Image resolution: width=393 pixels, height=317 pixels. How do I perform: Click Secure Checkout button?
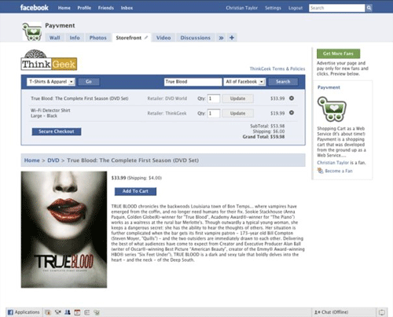57,131
